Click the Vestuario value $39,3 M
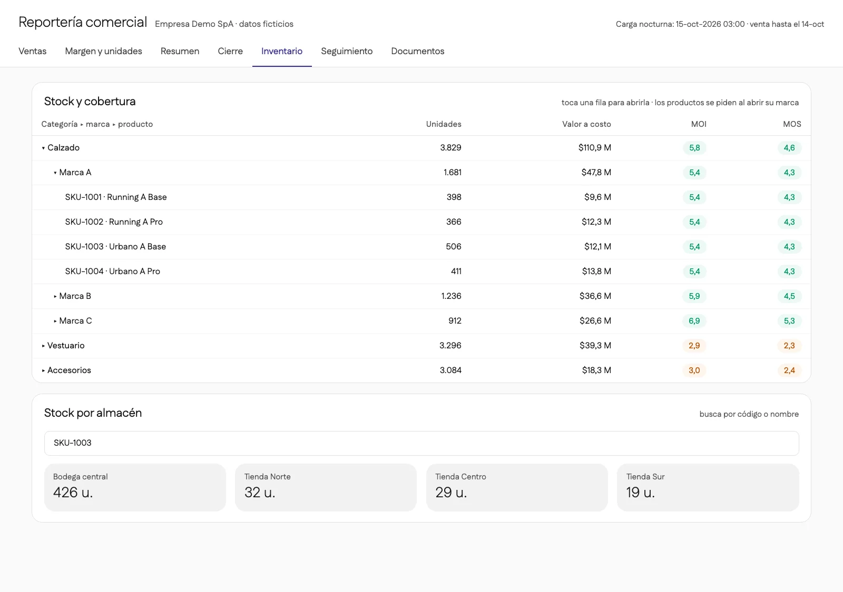 coord(595,346)
